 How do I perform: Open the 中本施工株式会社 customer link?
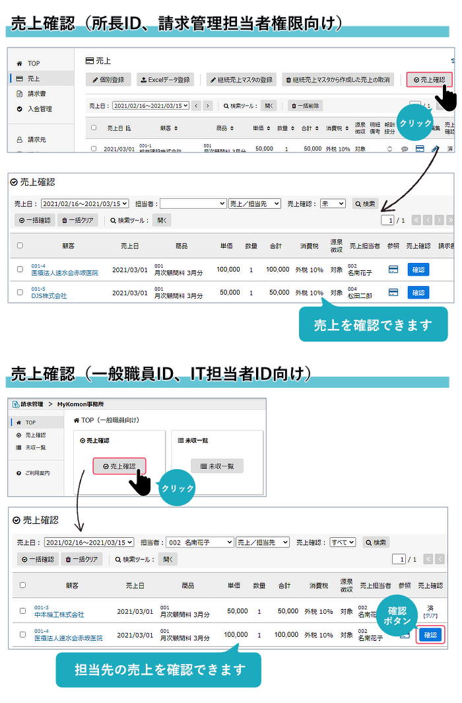pos(59,615)
